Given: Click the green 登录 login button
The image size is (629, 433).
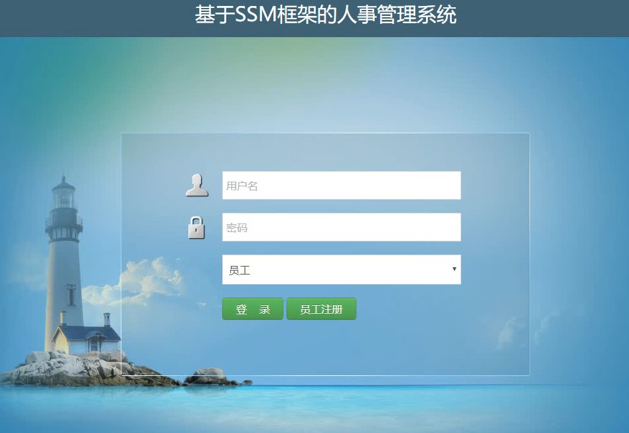Looking at the screenshot, I should [253, 309].
